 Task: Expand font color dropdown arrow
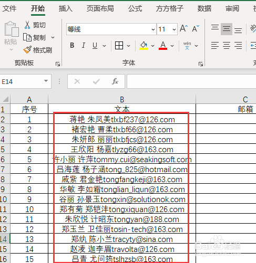click(x=172, y=46)
